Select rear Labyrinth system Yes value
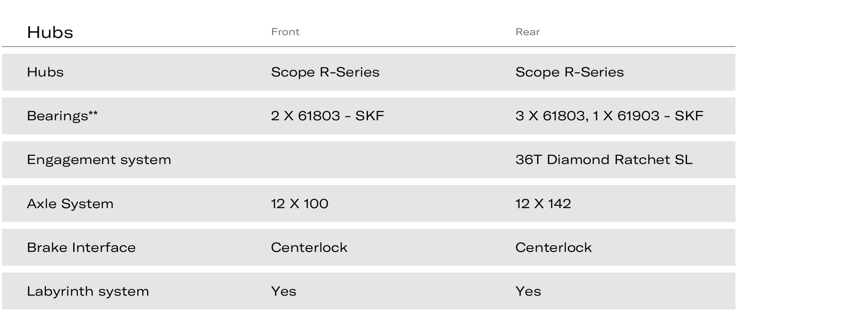850x326 pixels. pyautogui.click(x=529, y=291)
